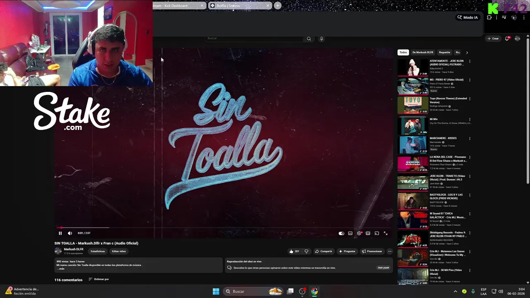
Task: Select the Reguetón filter chip
Action: tap(444, 53)
